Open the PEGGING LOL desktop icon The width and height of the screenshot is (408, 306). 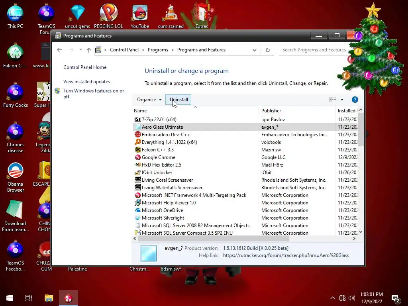[108, 16]
